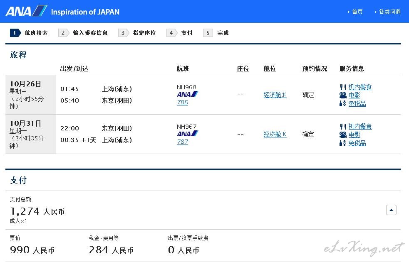This screenshot has height=262, width=409.
Task: Click the meal fork-knife icon for NH968
Action: click(343, 87)
